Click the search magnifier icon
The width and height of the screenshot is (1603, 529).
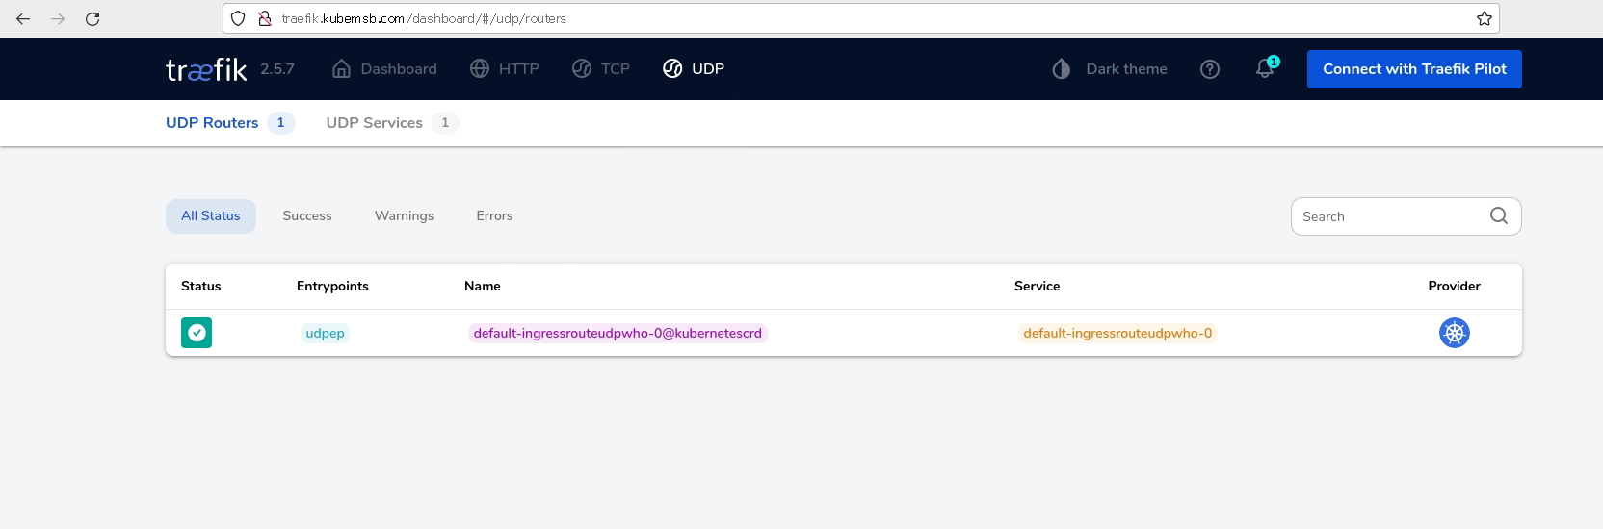[1498, 216]
